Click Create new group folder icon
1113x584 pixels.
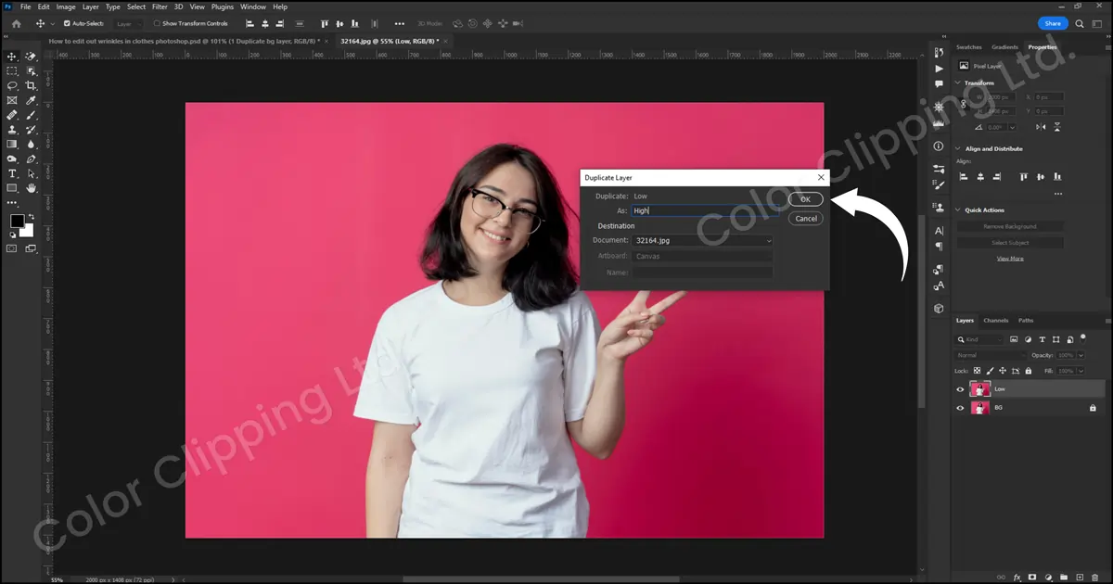coord(1065,577)
